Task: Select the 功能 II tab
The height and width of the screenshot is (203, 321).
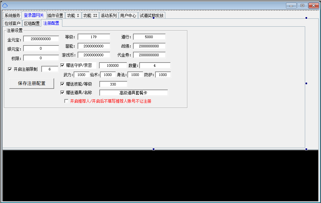Action: click(90, 15)
